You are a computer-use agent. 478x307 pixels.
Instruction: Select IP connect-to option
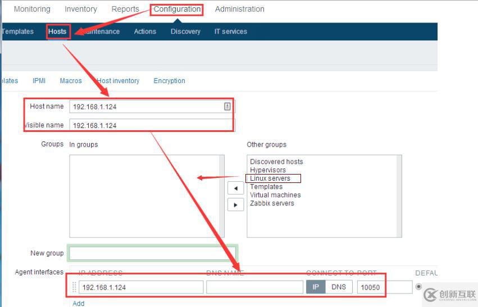pos(316,287)
